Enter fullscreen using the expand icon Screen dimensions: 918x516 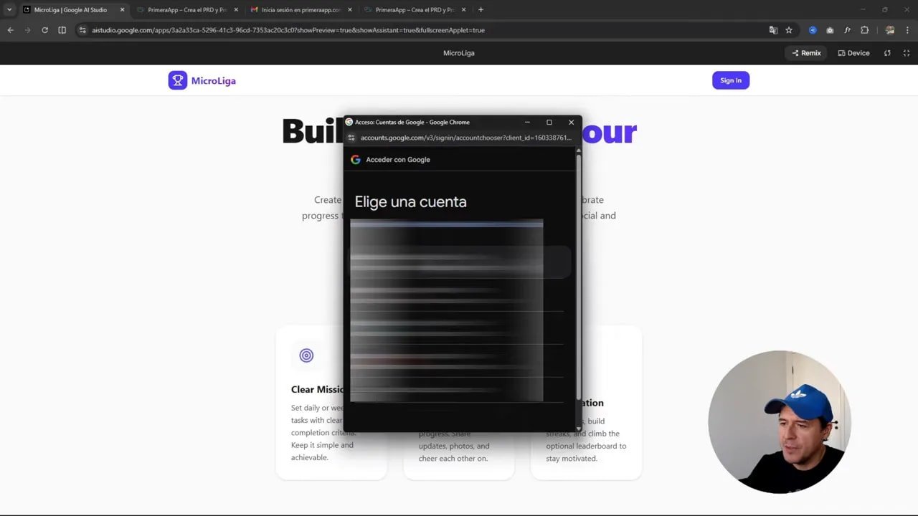pyautogui.click(x=906, y=52)
